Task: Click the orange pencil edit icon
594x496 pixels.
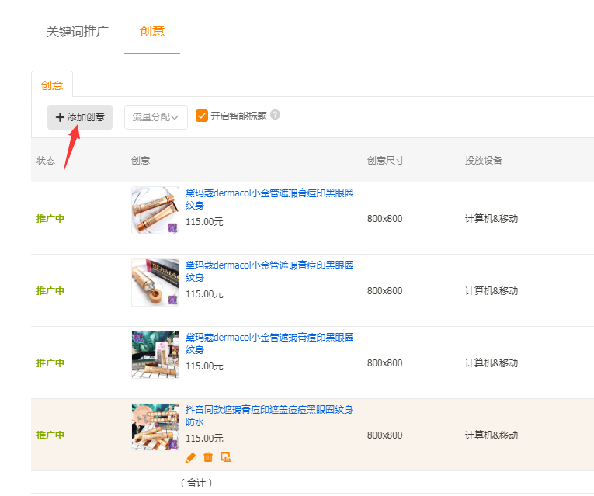Action: [191, 457]
